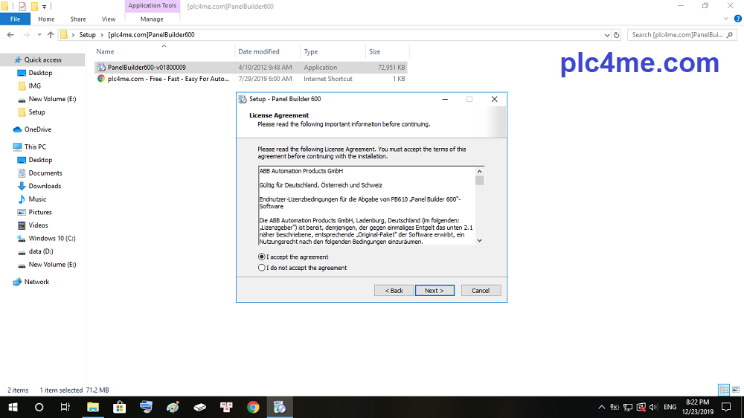Viewport: 744px width, 418px height.
Task: Select Downloads in the navigation pane
Action: coord(45,186)
